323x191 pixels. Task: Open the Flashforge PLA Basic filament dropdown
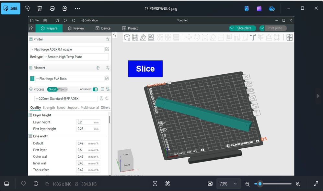(x=70, y=79)
